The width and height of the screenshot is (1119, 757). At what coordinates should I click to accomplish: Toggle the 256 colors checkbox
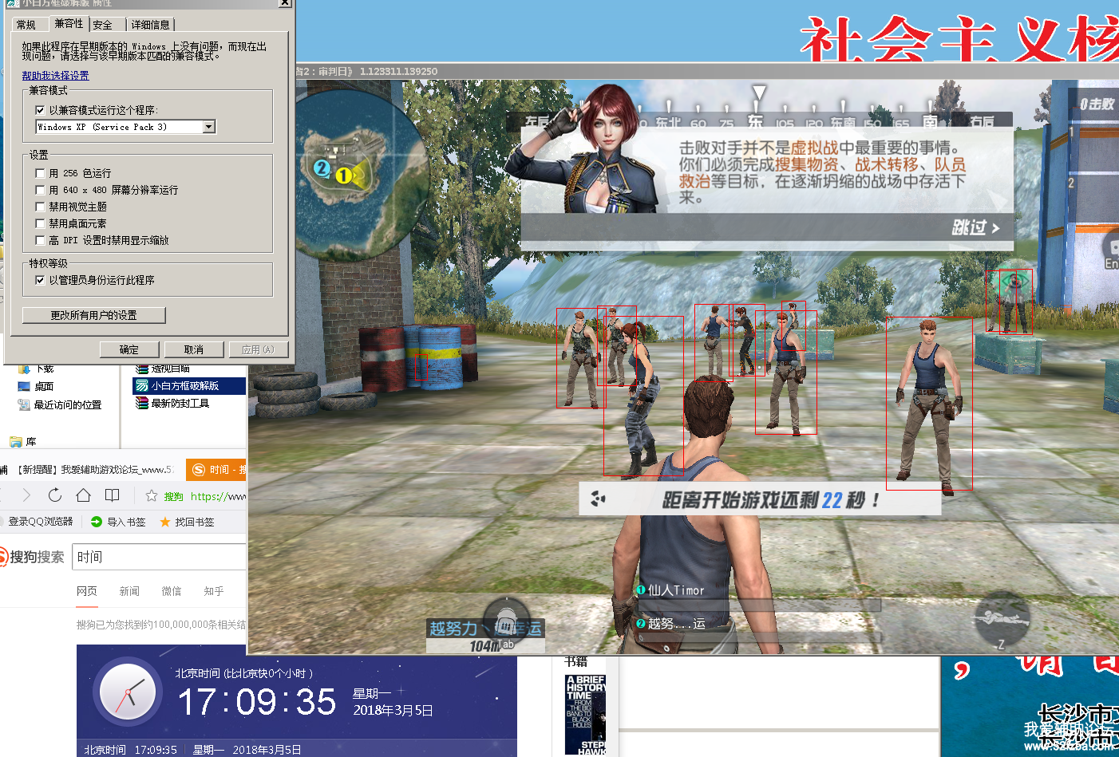point(40,173)
